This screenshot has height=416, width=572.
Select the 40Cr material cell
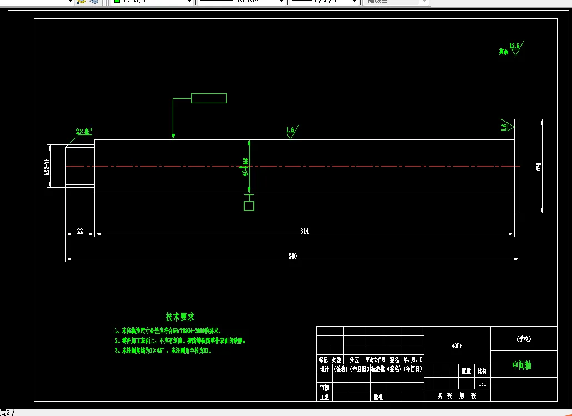pos(457,345)
